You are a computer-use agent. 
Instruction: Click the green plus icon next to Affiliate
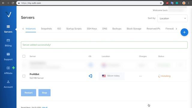click(x=13, y=68)
